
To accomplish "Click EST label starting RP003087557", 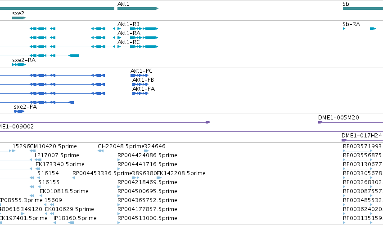I will point(363,191).
